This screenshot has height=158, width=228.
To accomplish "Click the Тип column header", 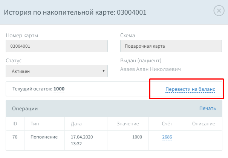I will coord(35,124).
